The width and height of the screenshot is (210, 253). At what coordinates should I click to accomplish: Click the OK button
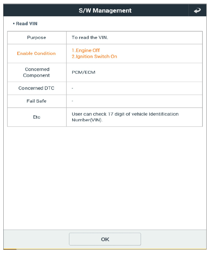[x=105, y=239]
